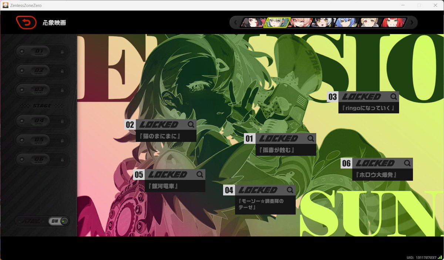Select Level 05 in the left panel
This screenshot has height=260, width=444.
point(42,140)
